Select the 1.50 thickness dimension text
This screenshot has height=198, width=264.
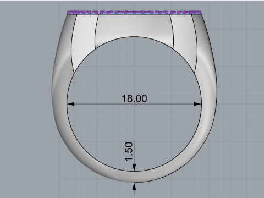(x=129, y=152)
